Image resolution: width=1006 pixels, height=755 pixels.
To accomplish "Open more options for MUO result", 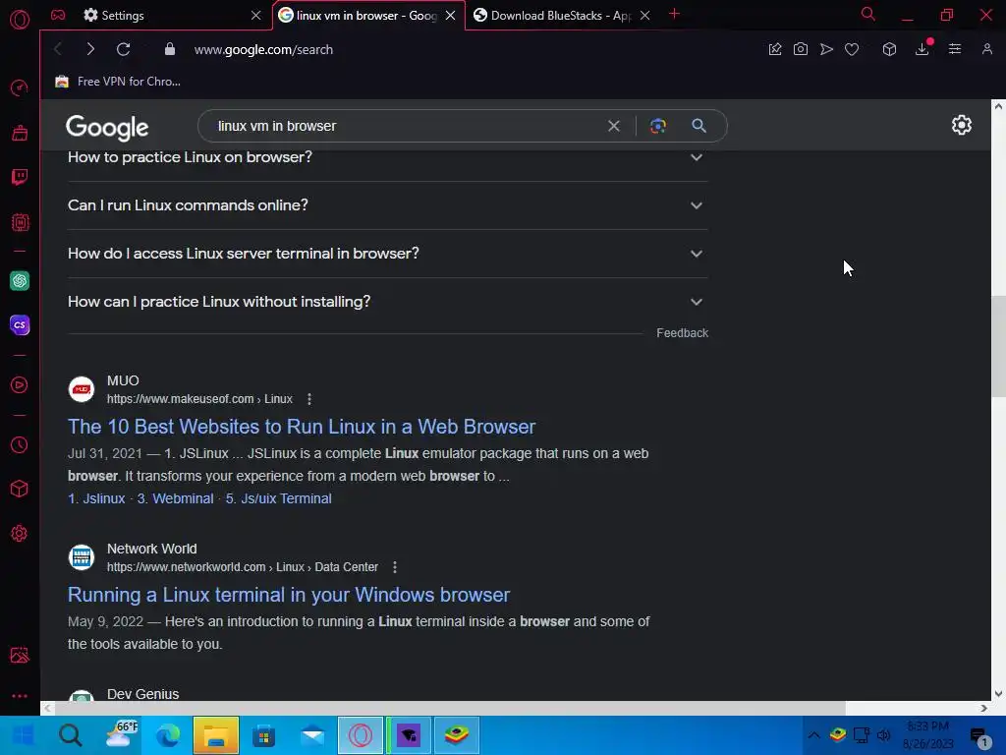I will point(309,399).
